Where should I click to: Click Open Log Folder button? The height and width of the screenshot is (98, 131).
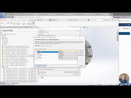click(68, 72)
